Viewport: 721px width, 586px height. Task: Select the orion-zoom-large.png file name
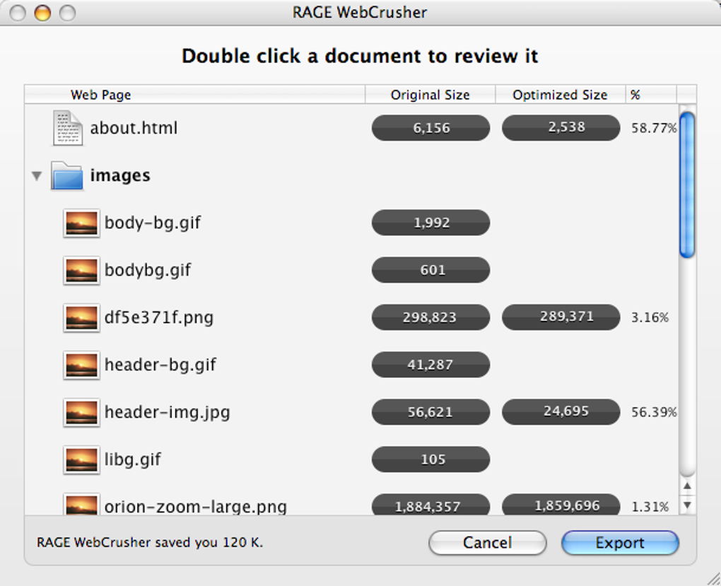pos(196,506)
